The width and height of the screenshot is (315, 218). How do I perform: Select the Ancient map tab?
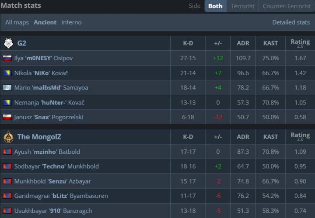pyautogui.click(x=45, y=22)
